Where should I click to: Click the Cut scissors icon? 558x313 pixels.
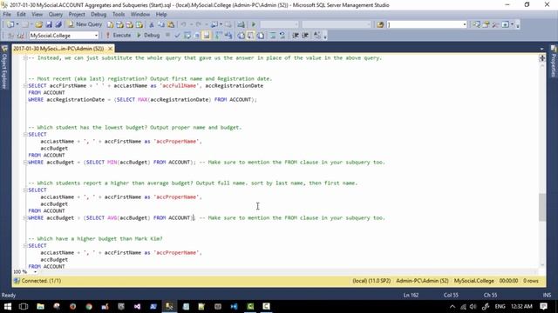[x=152, y=24]
